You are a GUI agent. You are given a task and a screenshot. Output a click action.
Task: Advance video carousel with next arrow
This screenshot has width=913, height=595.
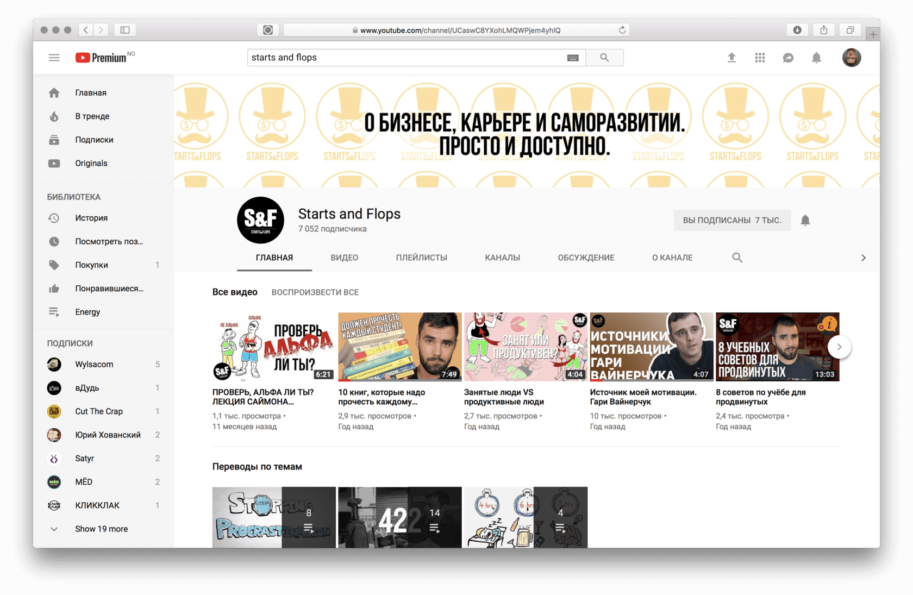click(839, 347)
